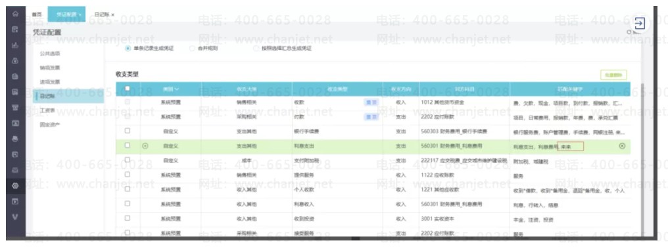Check the 利息收入 row checkbox
Viewport: 668px width, 249px height.
128,204
